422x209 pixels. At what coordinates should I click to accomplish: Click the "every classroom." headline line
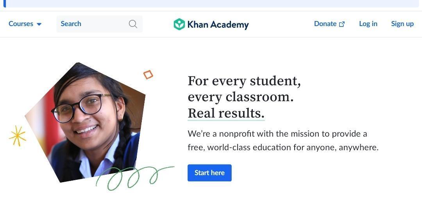coord(240,97)
